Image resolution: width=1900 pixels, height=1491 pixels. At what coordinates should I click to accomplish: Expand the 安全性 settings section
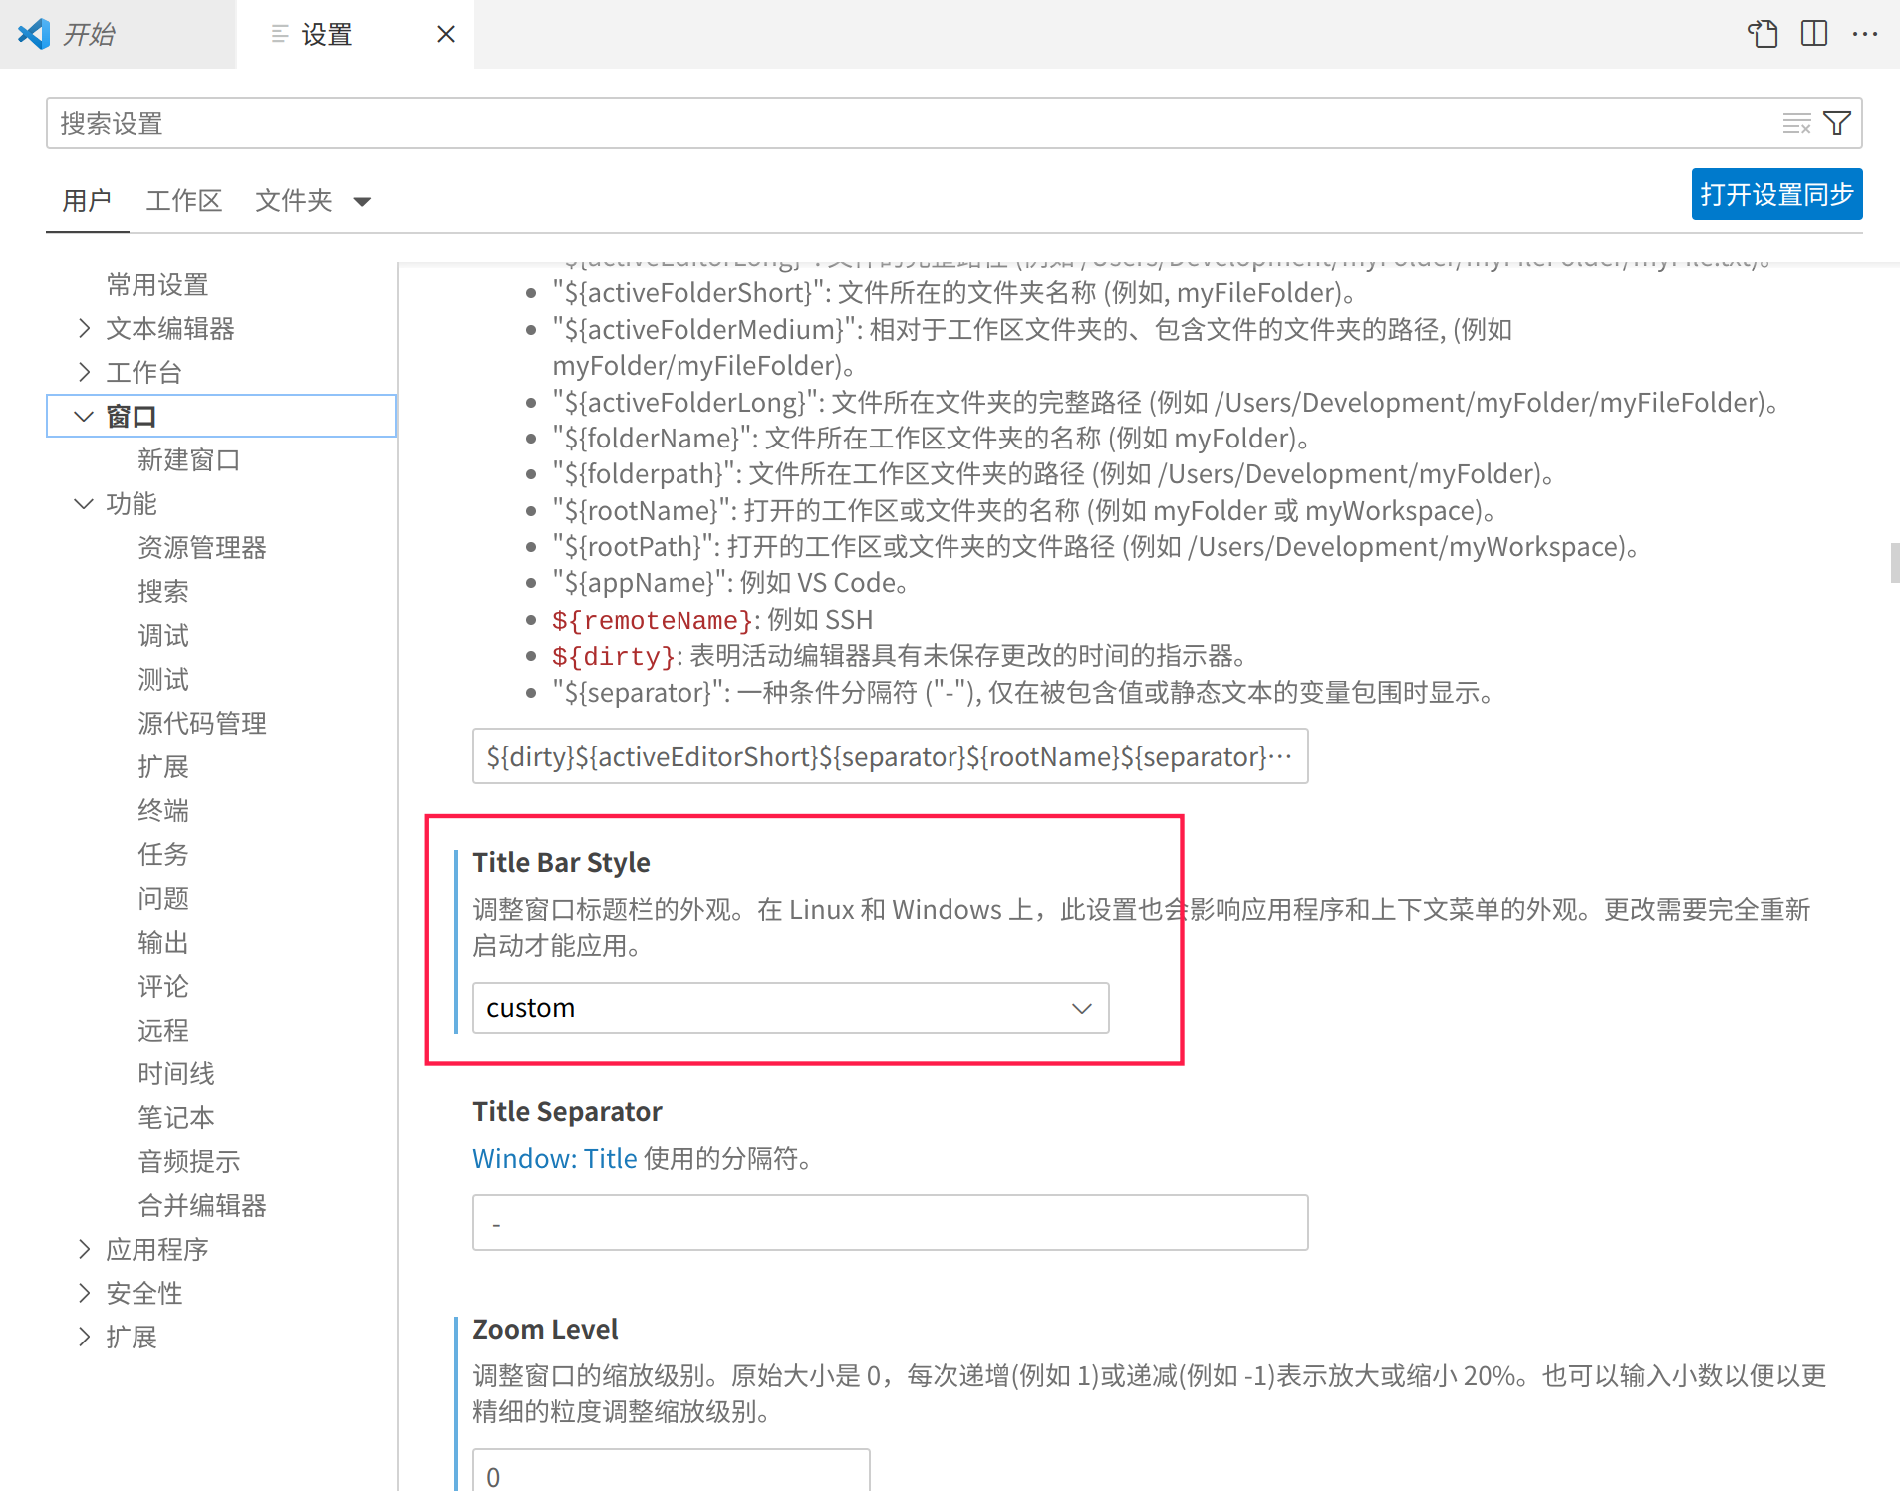[84, 1293]
